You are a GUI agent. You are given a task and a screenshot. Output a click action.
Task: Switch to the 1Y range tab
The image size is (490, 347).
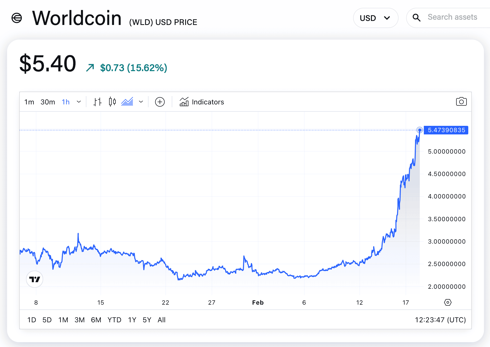tap(132, 320)
